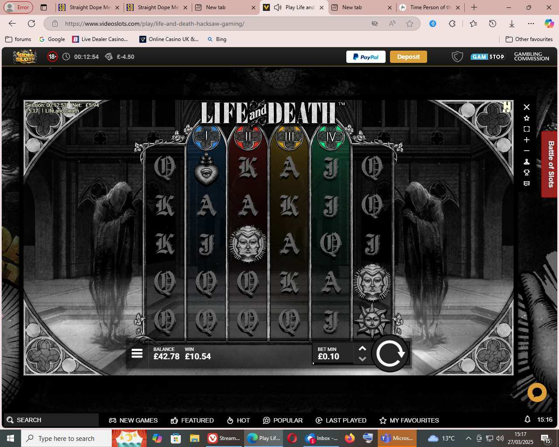
Task: Click the sidebar minus icon
Action: pyautogui.click(x=527, y=151)
